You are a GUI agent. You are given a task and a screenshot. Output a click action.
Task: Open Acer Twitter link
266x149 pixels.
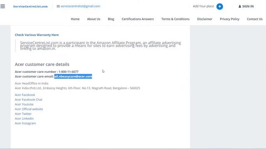[23, 114]
